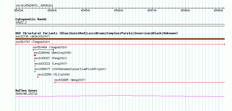Screen dimensions: 232x111
Task: Click the 65460k ruler tick label
Action: [x=119, y=10]
